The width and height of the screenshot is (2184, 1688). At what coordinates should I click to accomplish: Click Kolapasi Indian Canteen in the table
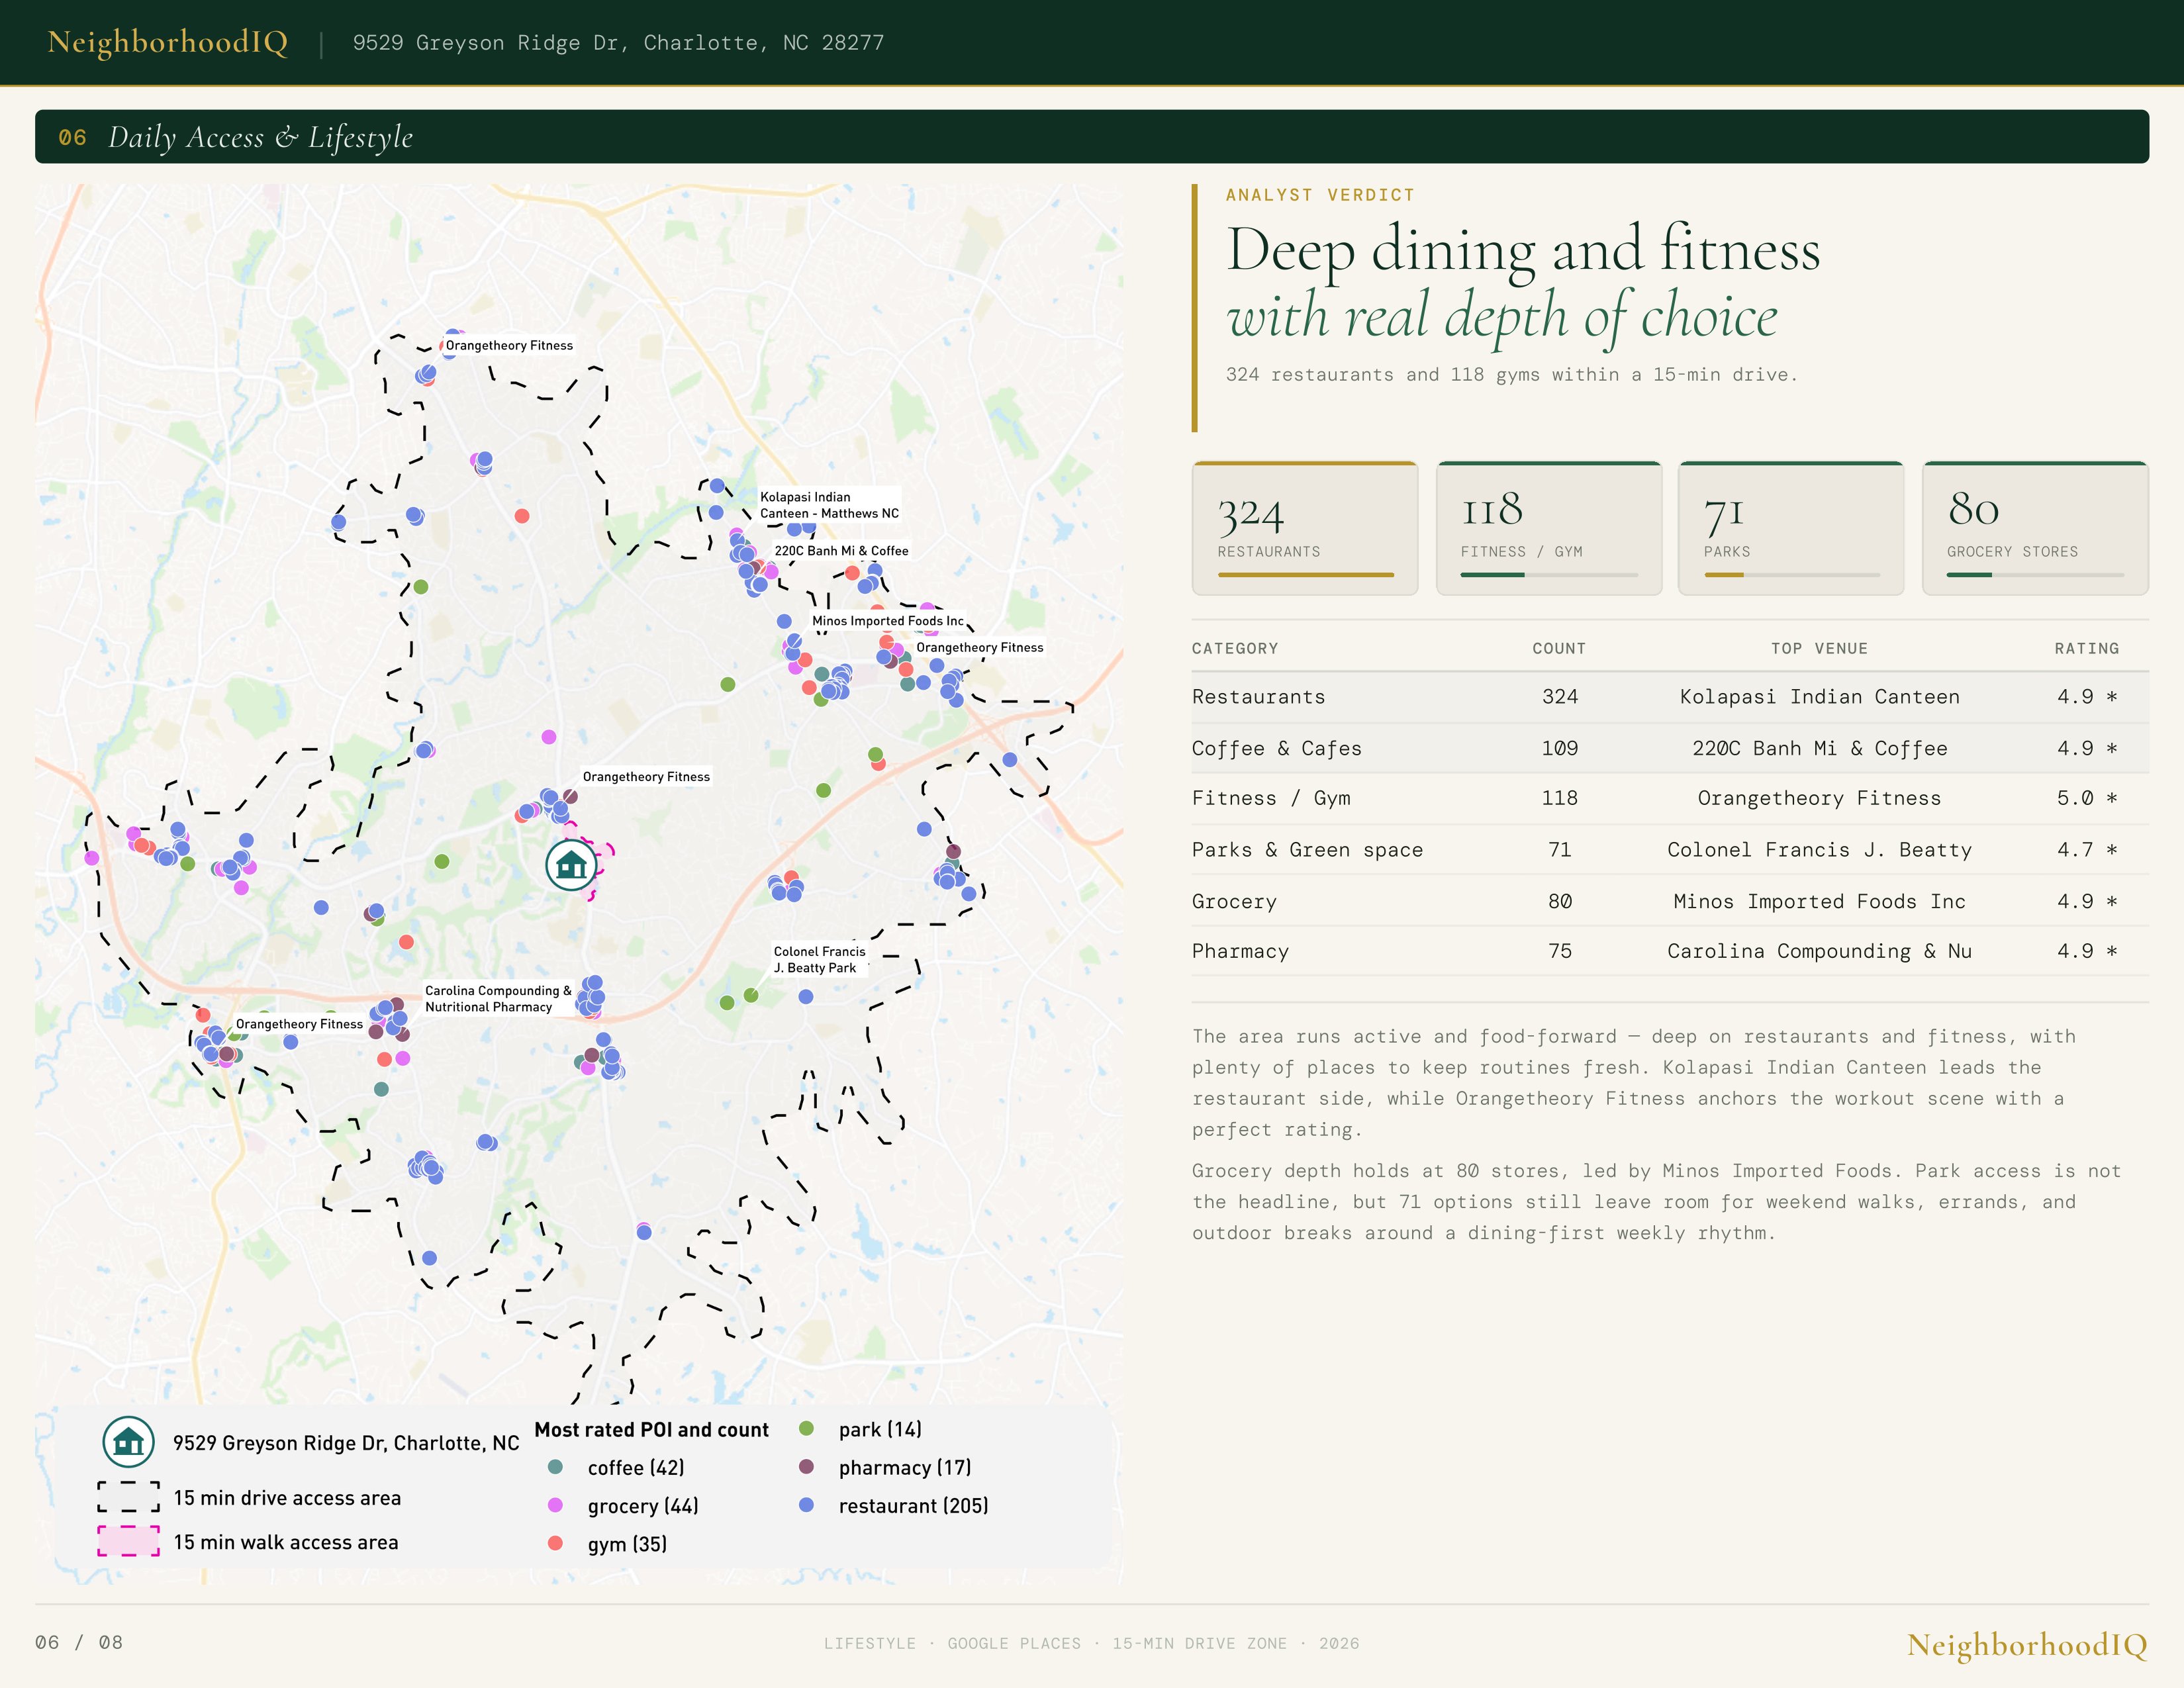1819,697
